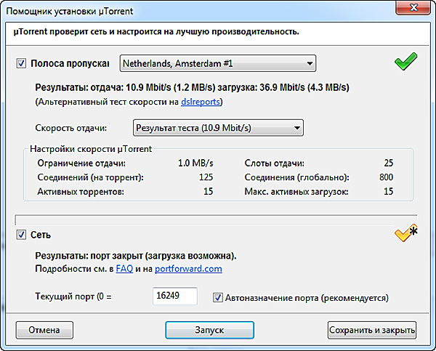Visit the portforward.com link

pos(188,269)
